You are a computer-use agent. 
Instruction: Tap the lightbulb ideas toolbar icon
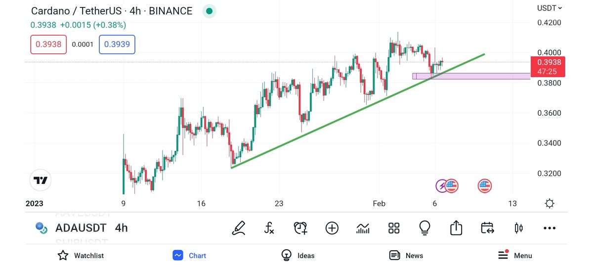(x=424, y=228)
